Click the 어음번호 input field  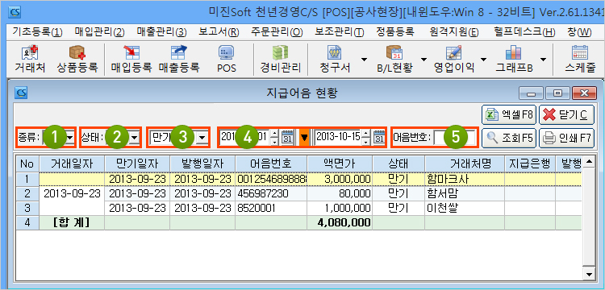(454, 137)
